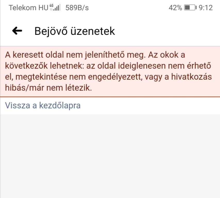Select the header bar of the inbox page

[110, 31]
